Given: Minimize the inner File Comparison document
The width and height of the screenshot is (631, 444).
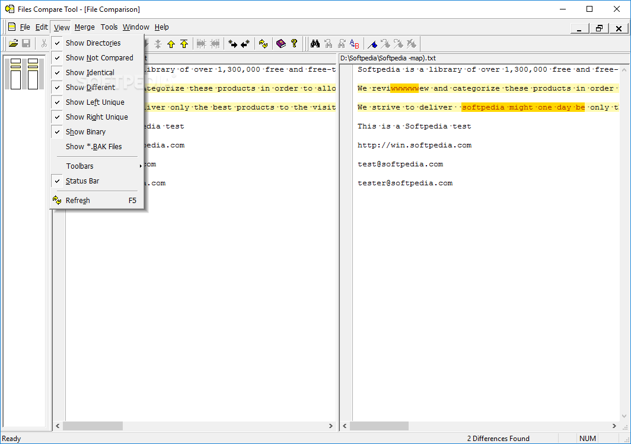Looking at the screenshot, I should coord(579,28).
